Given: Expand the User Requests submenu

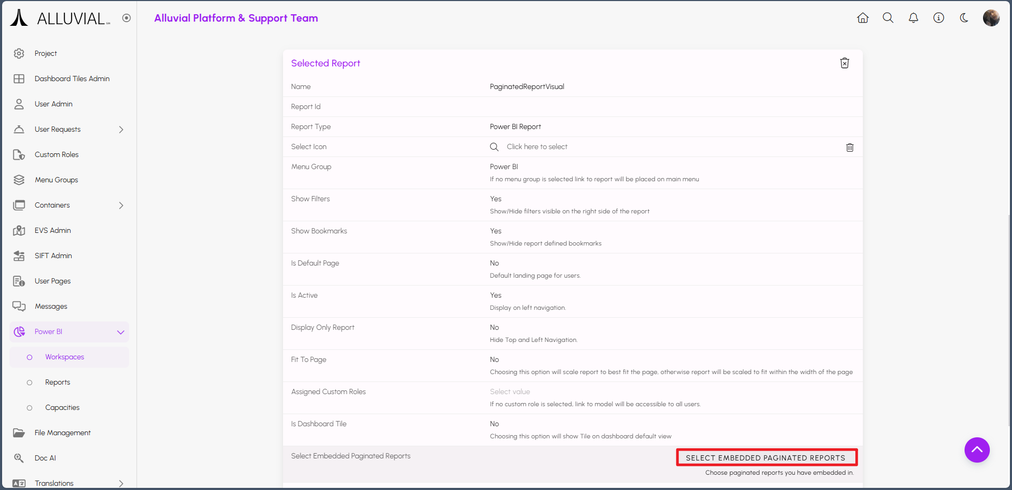Looking at the screenshot, I should click(x=121, y=130).
